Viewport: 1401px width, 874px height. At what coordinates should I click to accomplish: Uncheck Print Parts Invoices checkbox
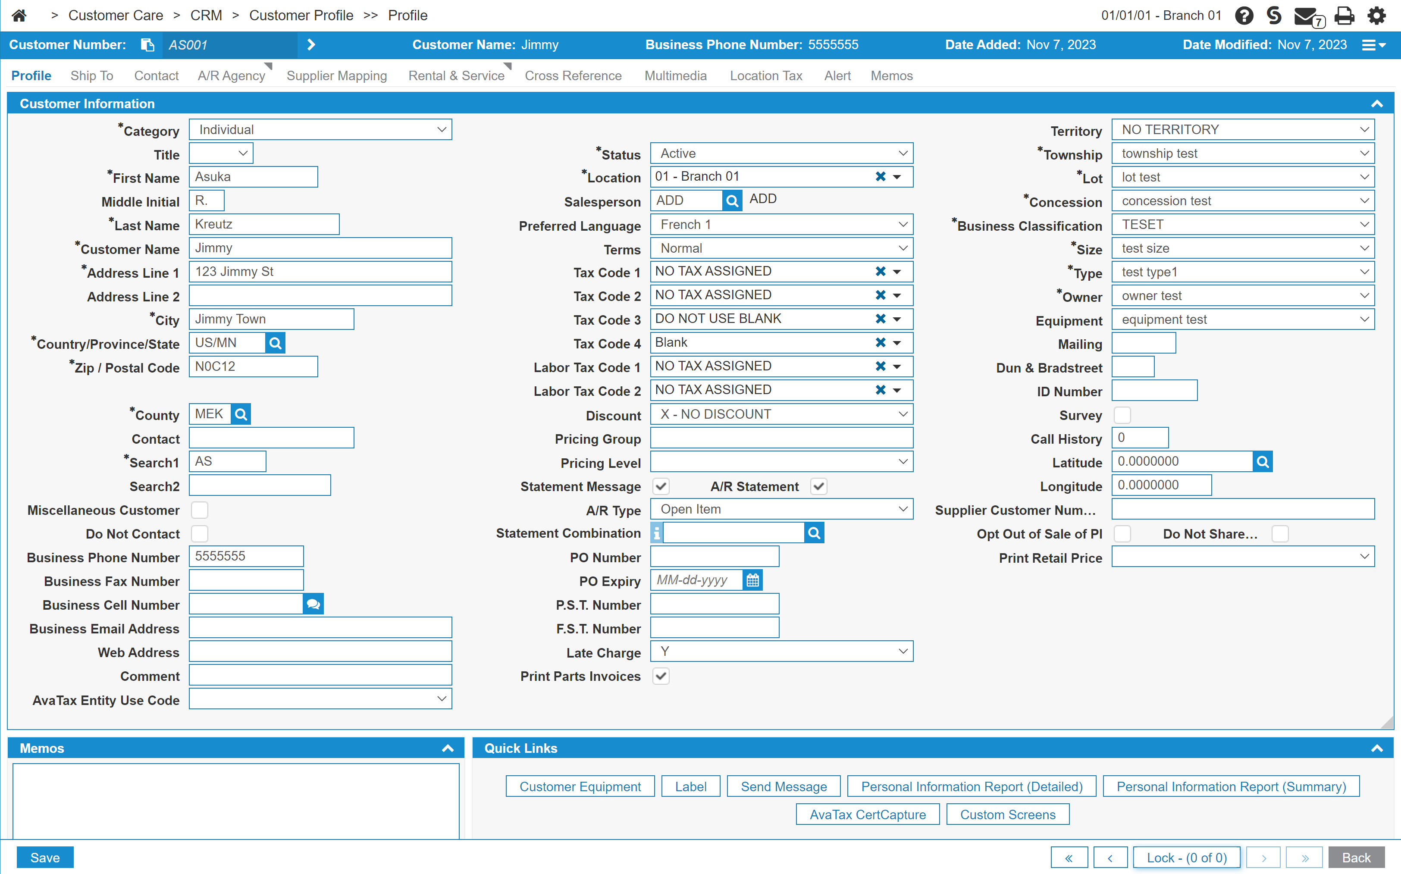tap(661, 676)
